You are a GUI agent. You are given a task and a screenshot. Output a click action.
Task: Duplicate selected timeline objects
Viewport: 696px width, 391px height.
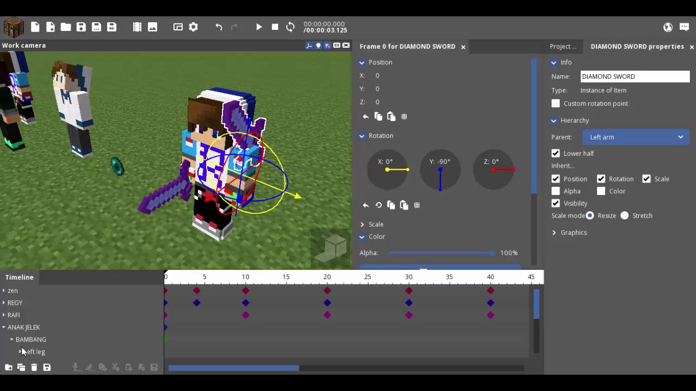pos(21,368)
